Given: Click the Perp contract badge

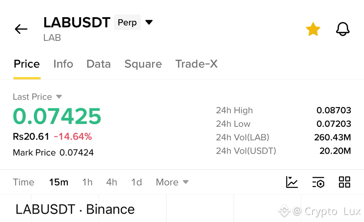Looking at the screenshot, I should 127,22.
